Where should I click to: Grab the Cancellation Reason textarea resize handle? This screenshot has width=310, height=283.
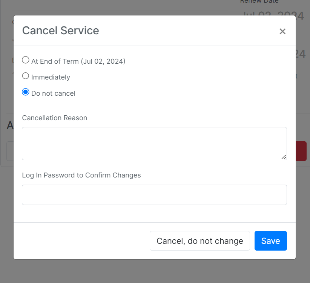pyautogui.click(x=284, y=157)
